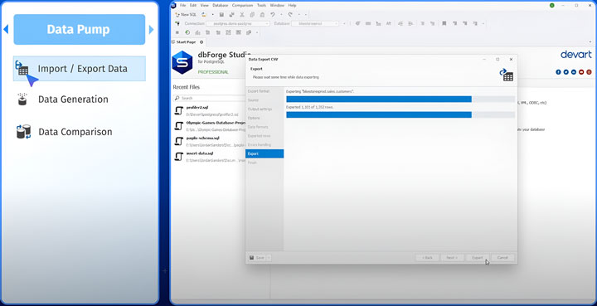Open recent file insert-data.sql
This screenshot has height=306, width=597.
tap(200, 153)
